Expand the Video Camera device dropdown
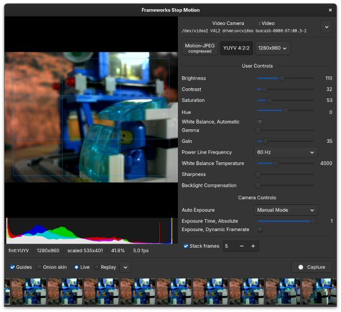 pos(326,27)
